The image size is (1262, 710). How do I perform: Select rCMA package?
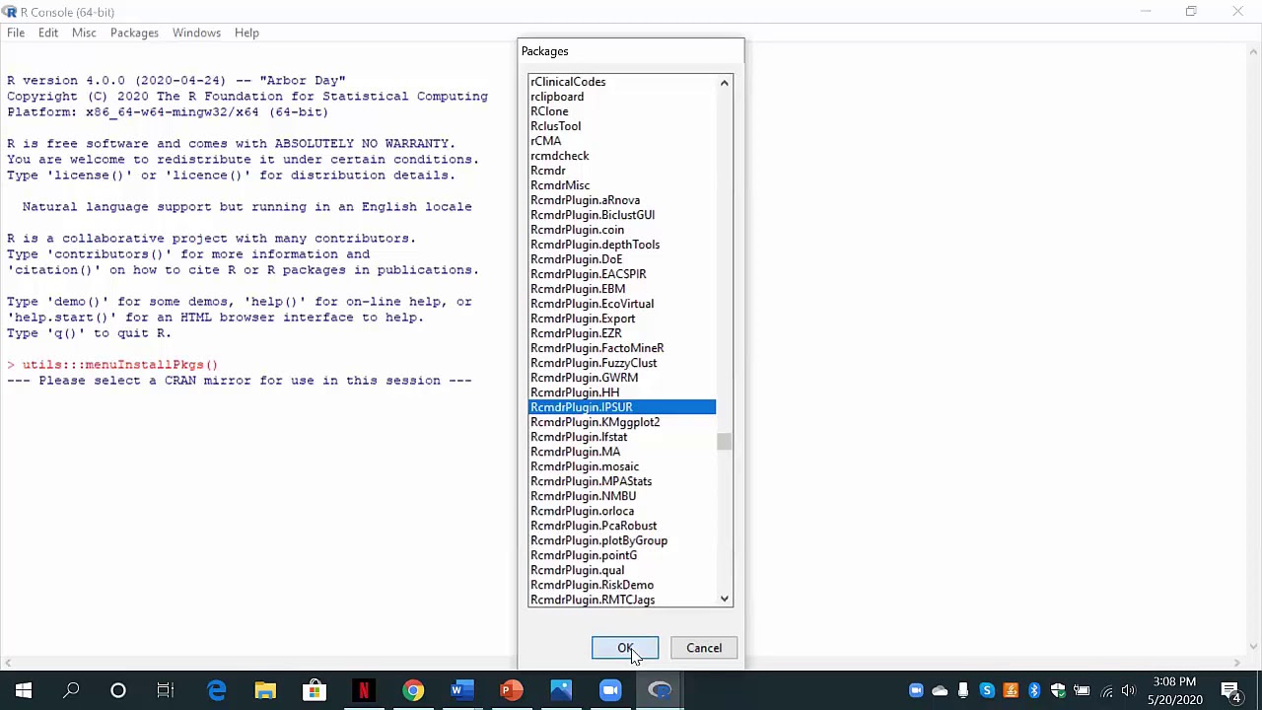[622, 141]
